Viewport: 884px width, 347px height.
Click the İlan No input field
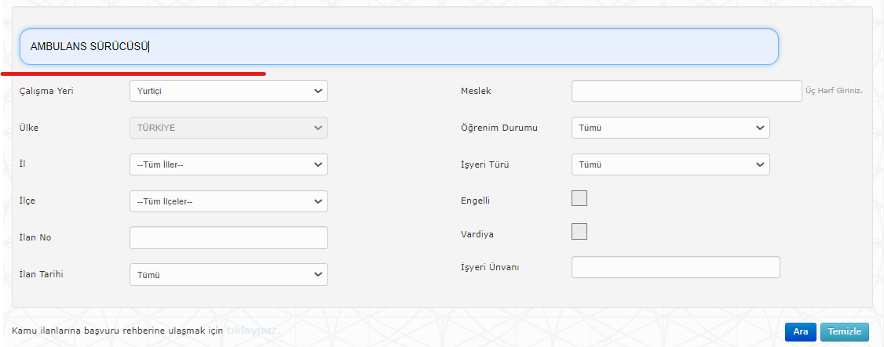pos(228,238)
